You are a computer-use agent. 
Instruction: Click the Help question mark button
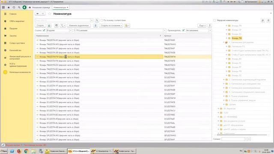pyautogui.click(x=209, y=26)
